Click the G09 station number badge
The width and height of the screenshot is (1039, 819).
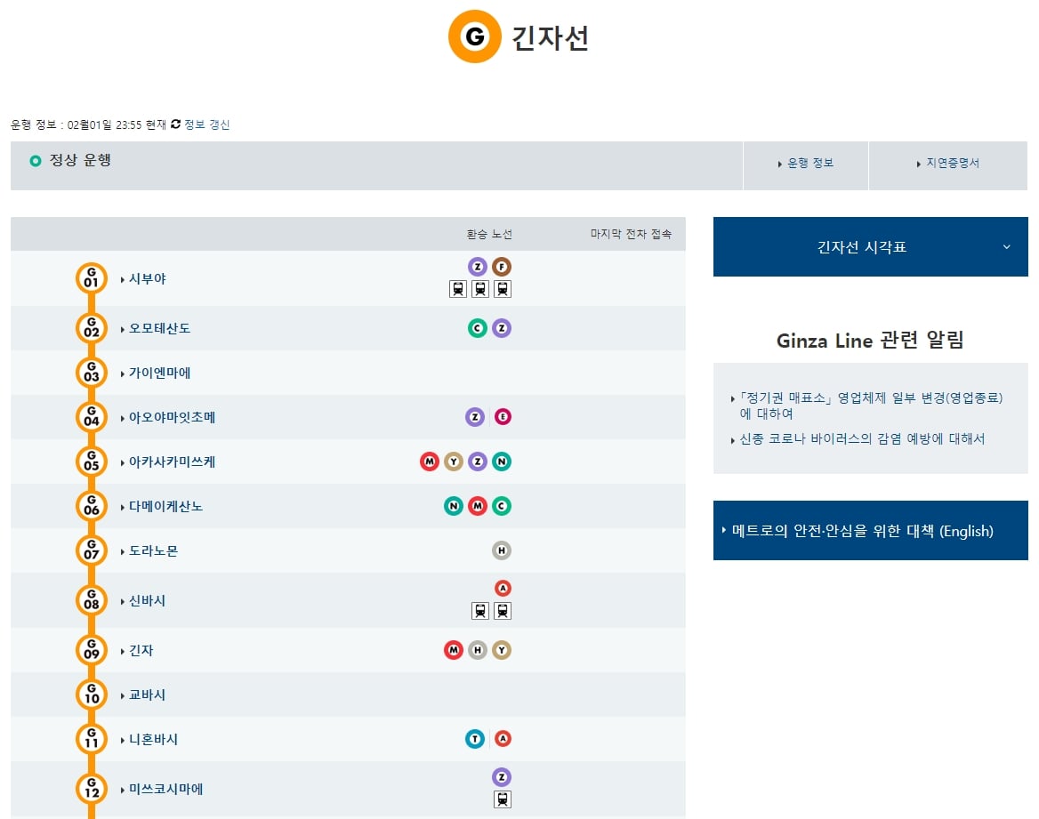(x=92, y=650)
